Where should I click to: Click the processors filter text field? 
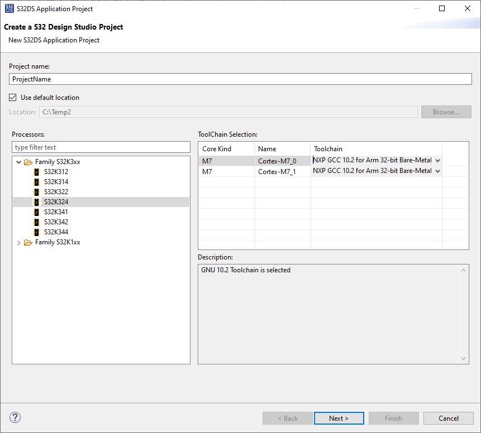click(x=101, y=147)
